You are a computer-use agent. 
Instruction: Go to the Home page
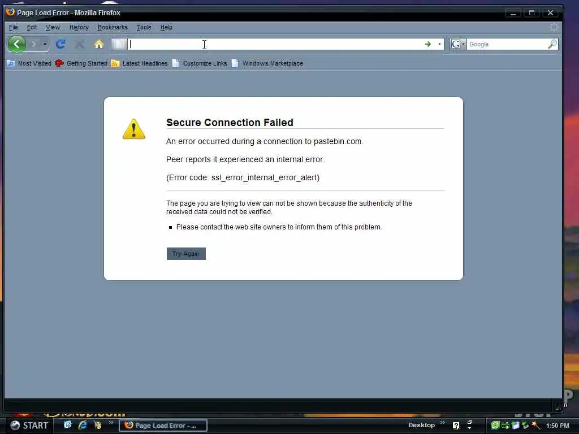pos(99,44)
